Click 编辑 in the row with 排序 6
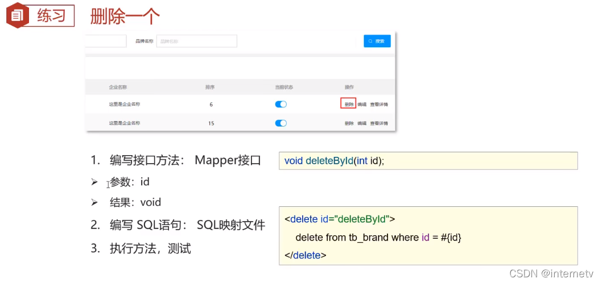Viewport: 602px width, 283px height. pos(362,105)
